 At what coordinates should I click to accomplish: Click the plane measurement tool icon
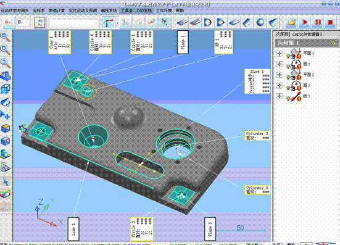pyautogui.click(x=234, y=22)
